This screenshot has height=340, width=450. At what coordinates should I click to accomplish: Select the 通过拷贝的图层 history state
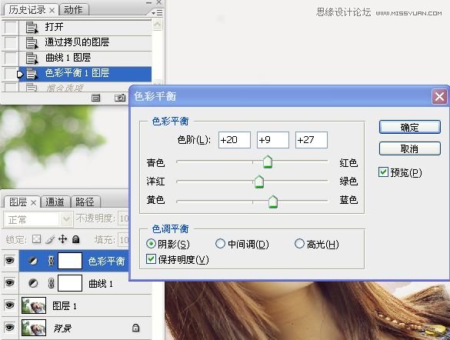coord(85,43)
